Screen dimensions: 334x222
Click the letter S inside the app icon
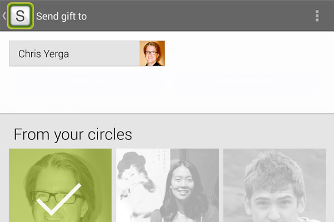click(21, 16)
